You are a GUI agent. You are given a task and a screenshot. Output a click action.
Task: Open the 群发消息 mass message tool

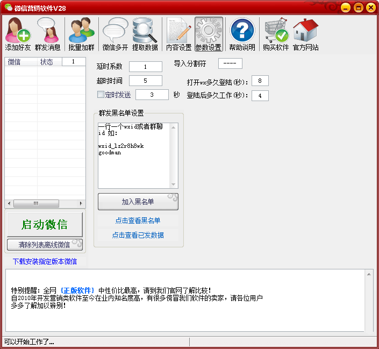pos(48,34)
